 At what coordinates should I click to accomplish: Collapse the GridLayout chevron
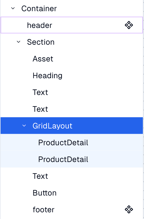[24, 126]
